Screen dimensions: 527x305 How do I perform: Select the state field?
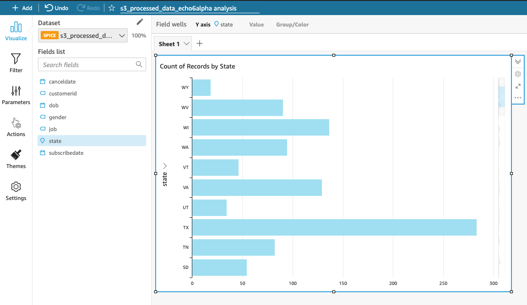click(x=92, y=141)
